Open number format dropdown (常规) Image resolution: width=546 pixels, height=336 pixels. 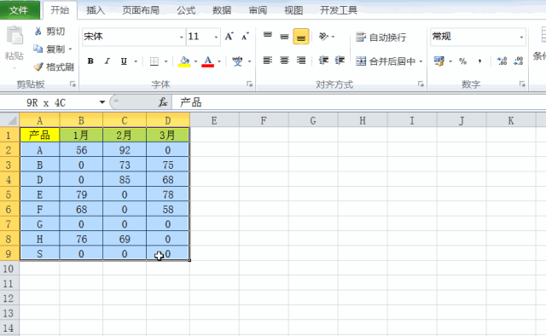click(521, 37)
